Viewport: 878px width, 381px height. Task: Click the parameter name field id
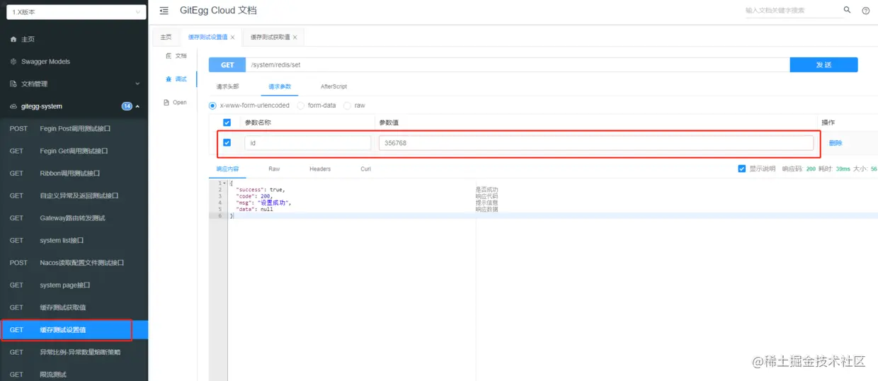307,143
